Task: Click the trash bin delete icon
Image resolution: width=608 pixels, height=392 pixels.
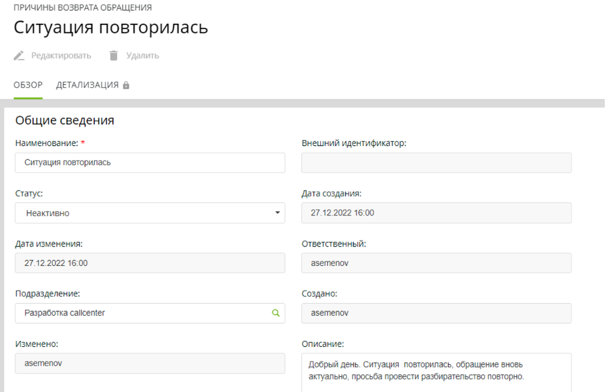Action: 113,56
